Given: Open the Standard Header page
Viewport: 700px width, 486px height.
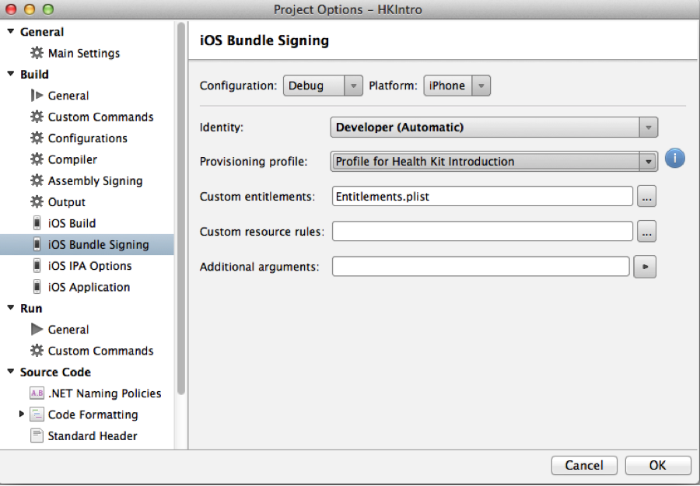Looking at the screenshot, I should [93, 436].
